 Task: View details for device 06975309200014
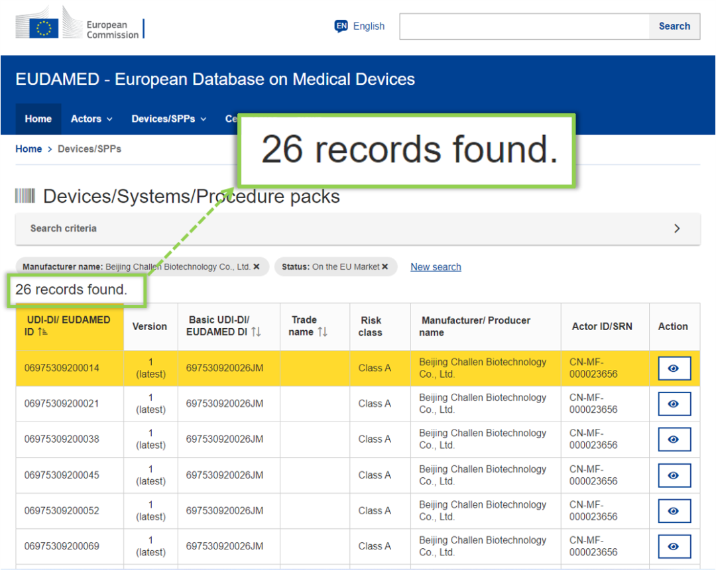pyautogui.click(x=674, y=369)
